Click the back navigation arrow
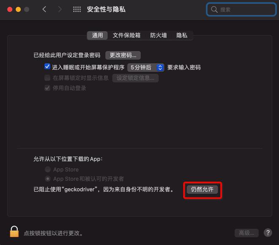Image resolution: width=279 pixels, height=245 pixels. coord(44,9)
